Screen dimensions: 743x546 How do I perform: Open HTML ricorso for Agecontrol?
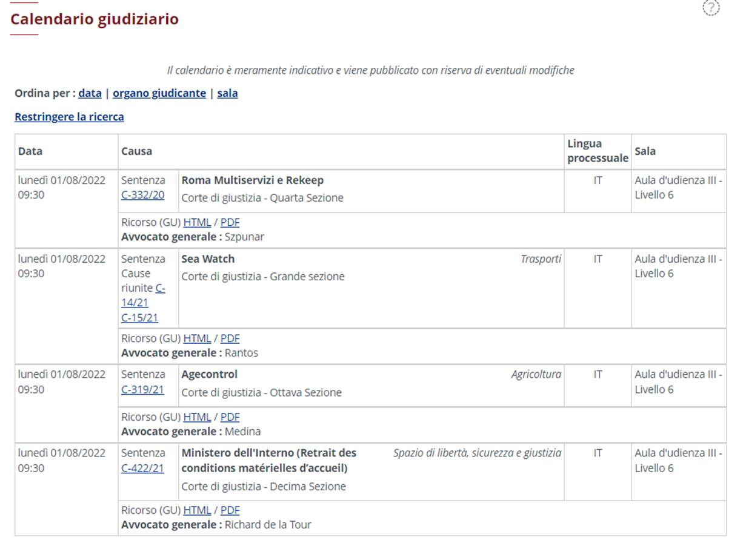click(197, 417)
